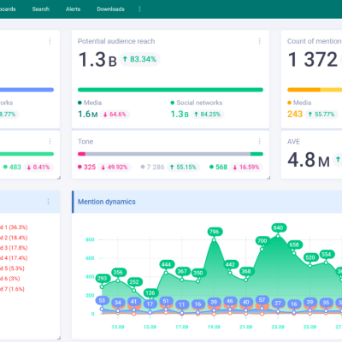
Task: Click the Mention dynamics widget title
Action: tap(107, 202)
